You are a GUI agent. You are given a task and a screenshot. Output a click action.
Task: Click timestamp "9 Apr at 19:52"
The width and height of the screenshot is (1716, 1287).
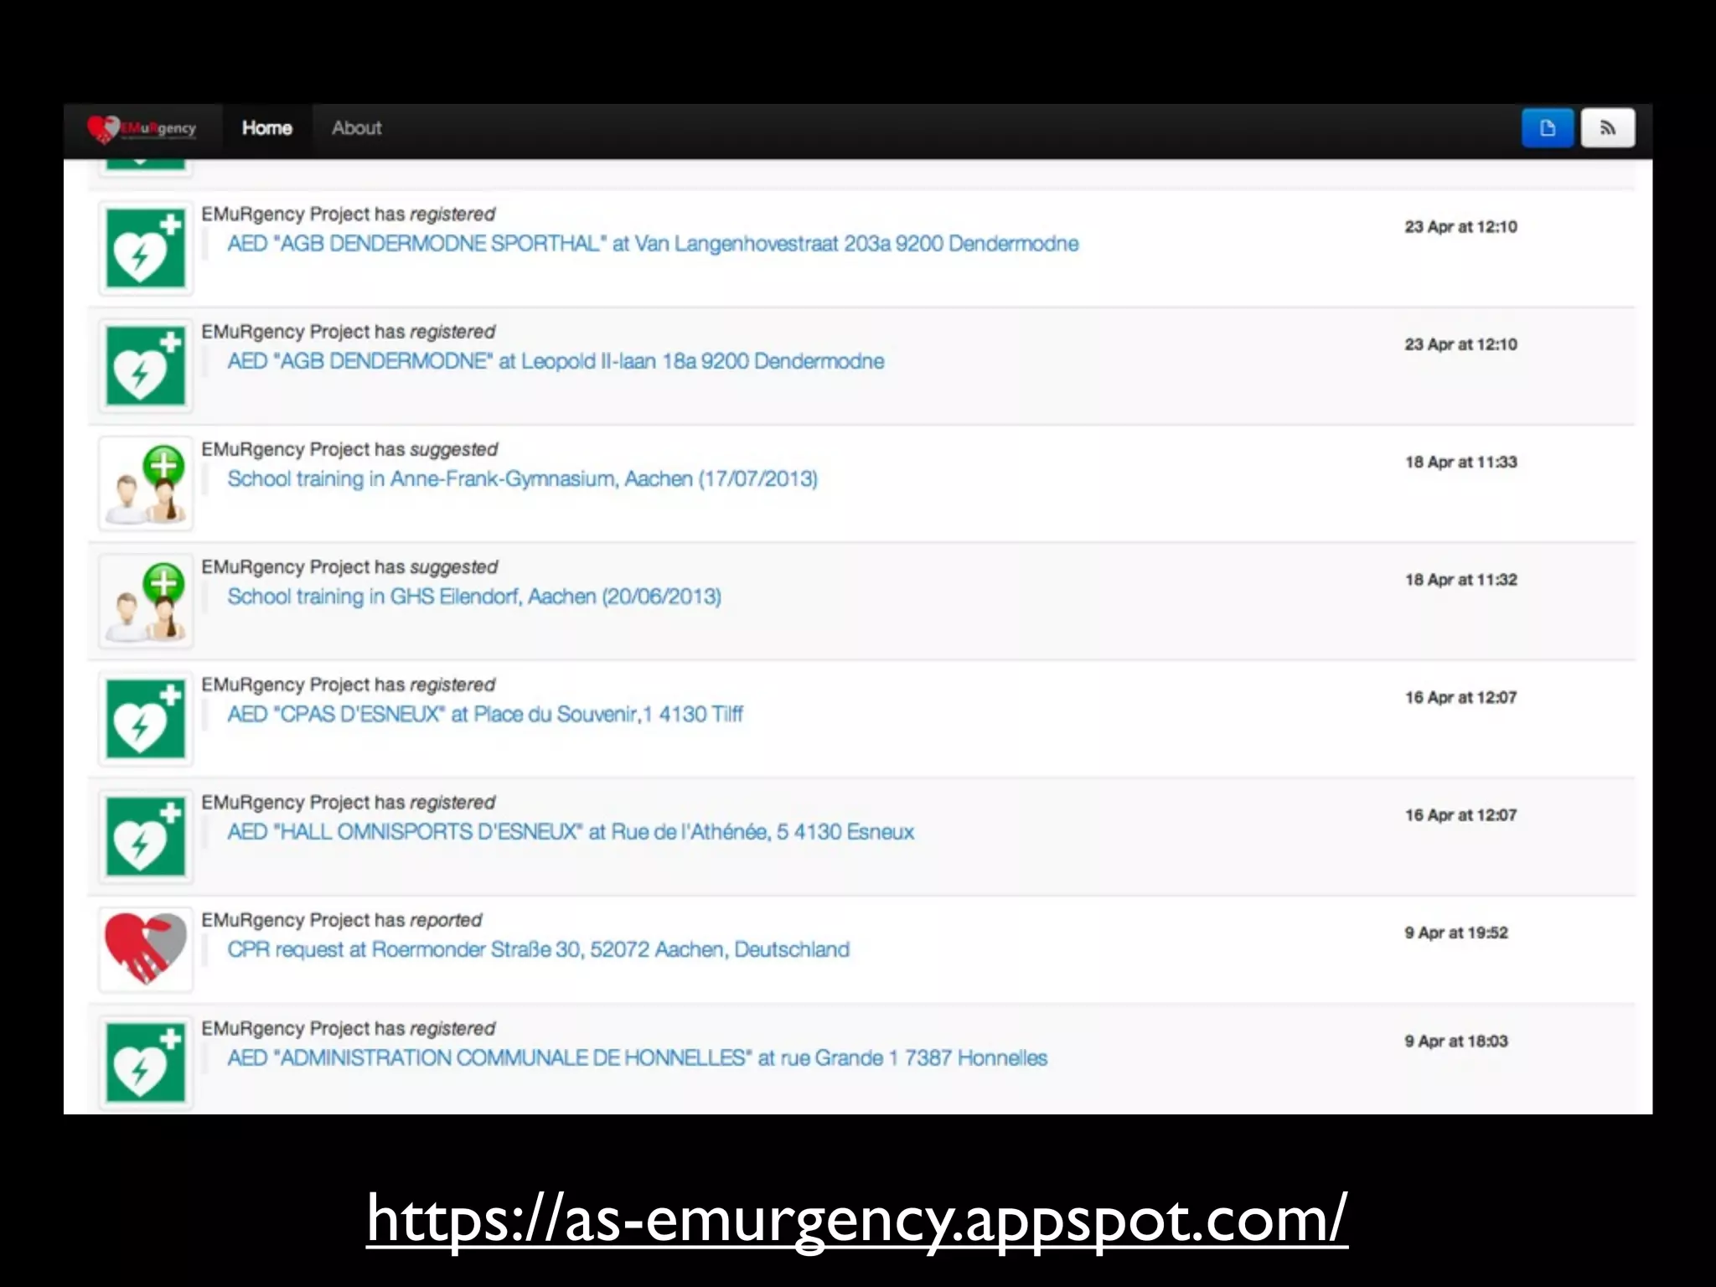1456,933
